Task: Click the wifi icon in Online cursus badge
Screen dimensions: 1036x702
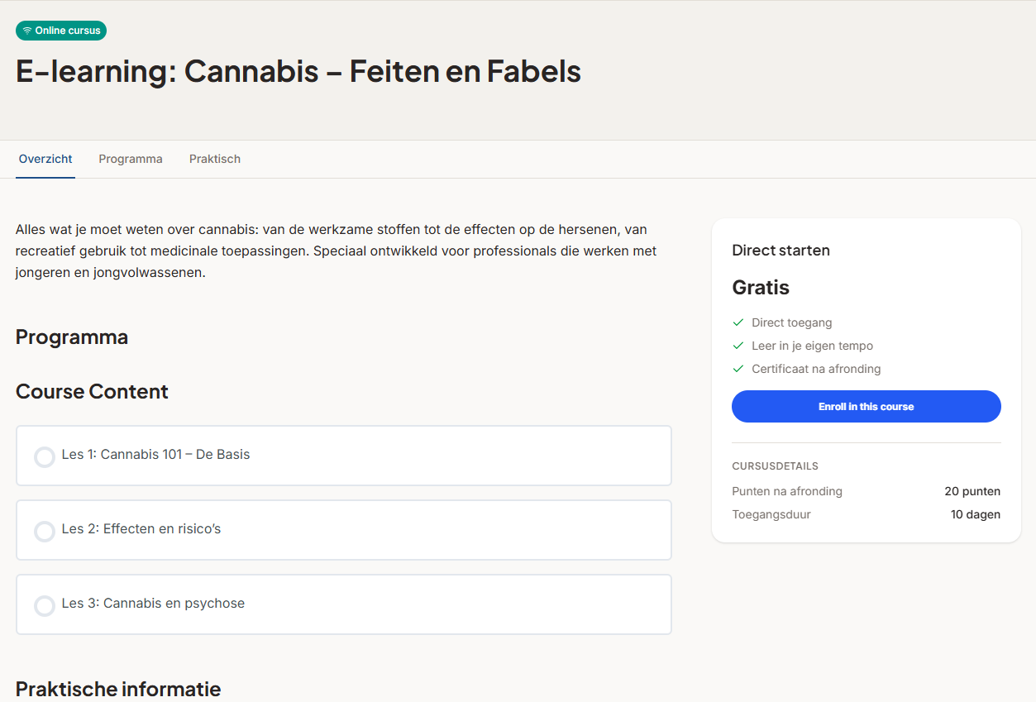Action: [x=27, y=31]
